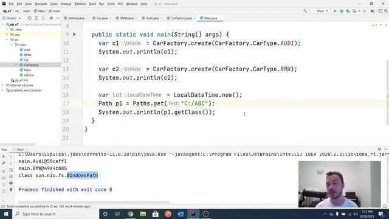Open the Navigate menu
389x219 pixels.
coord(41,4)
